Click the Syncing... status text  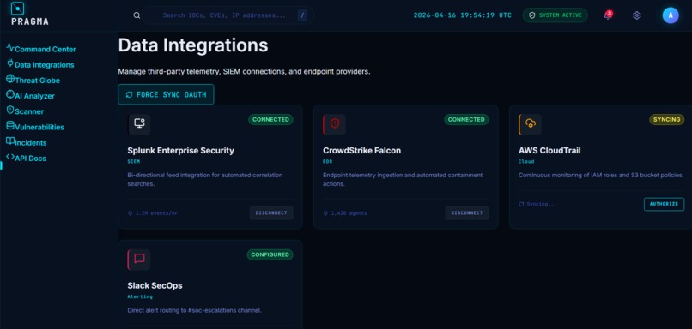[541, 205]
